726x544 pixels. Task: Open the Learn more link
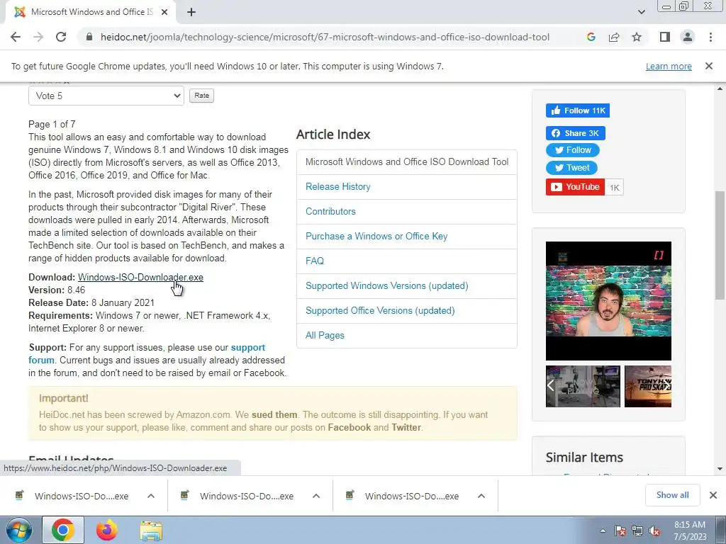pyautogui.click(x=669, y=66)
